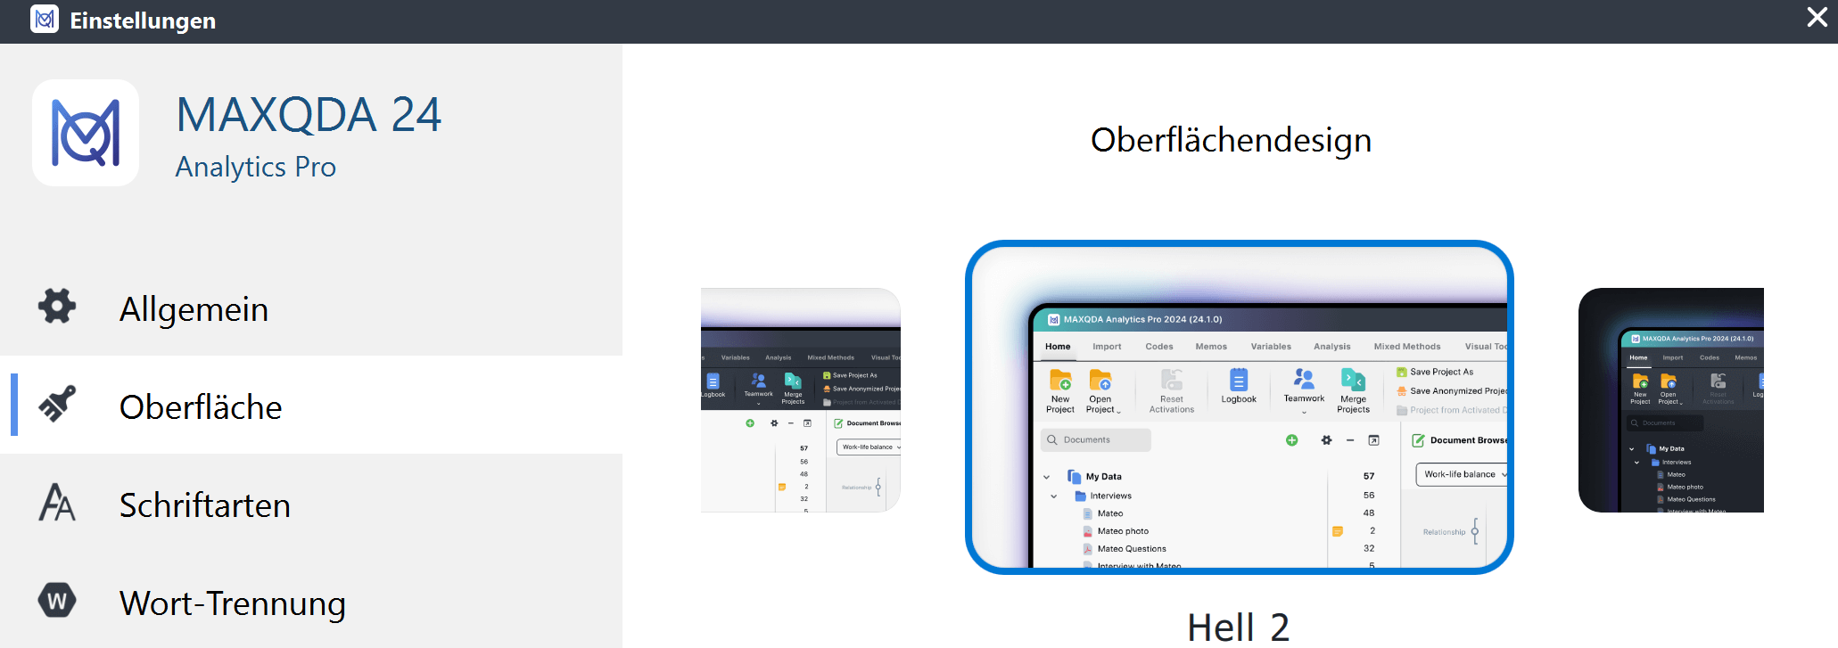Click the MAXQDA 24 product title
Image resolution: width=1838 pixels, height=648 pixels.
click(309, 114)
